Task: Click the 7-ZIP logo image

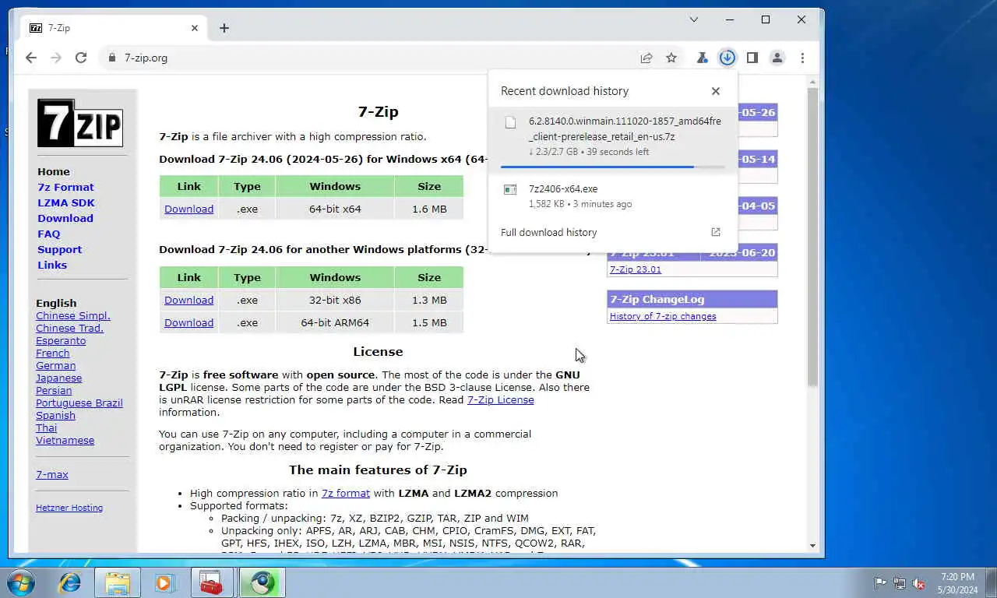Action: (80, 123)
